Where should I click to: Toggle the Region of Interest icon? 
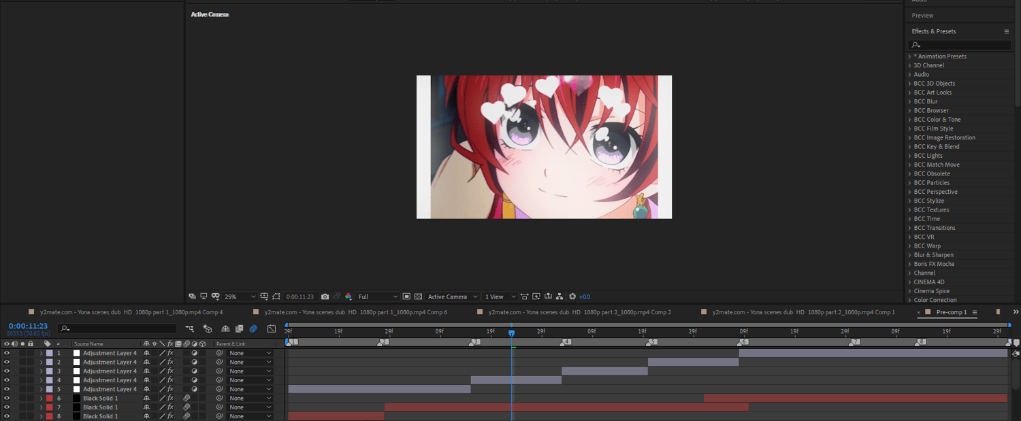(x=406, y=297)
